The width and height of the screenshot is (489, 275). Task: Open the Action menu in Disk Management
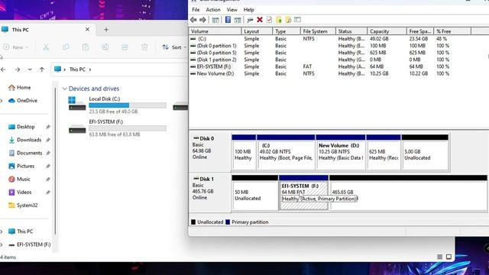[213, 10]
